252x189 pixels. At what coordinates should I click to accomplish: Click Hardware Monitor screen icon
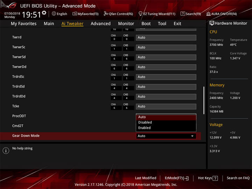212,23
